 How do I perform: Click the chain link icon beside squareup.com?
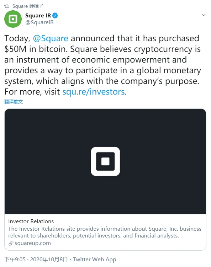(11, 243)
